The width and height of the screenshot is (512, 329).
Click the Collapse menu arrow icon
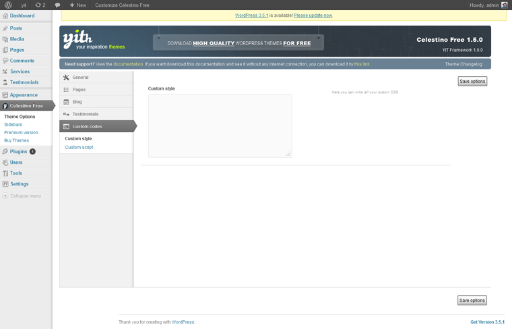click(5, 196)
